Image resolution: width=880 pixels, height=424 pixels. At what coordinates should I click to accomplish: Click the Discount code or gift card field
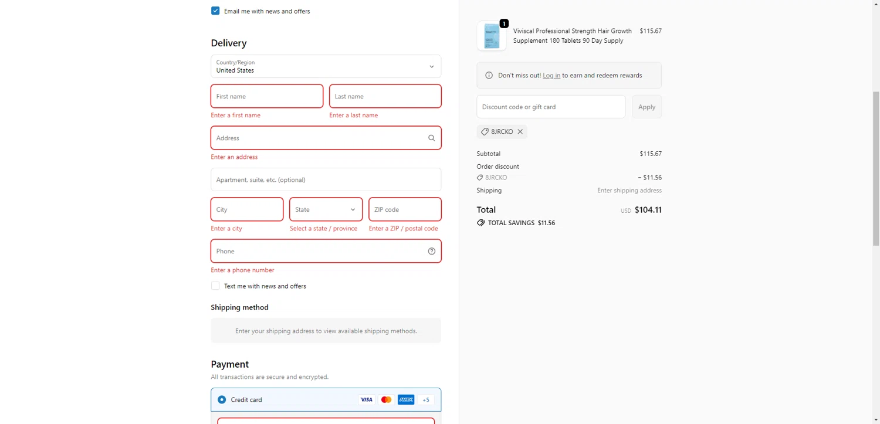[550, 107]
